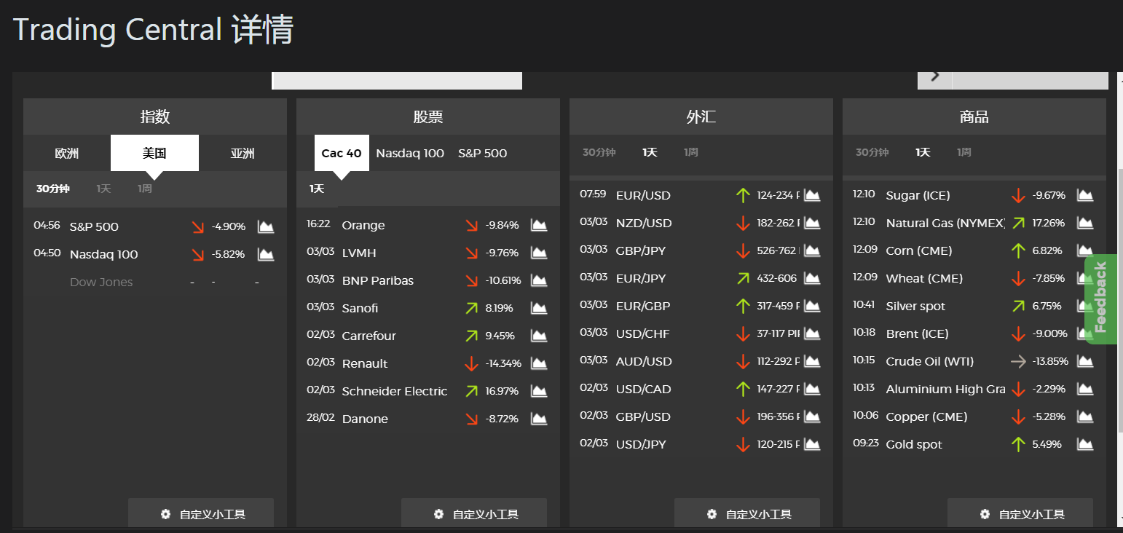Viewport: 1123px width, 533px height.
Task: Open the chart icon for Corn (CME)
Action: [x=1085, y=250]
